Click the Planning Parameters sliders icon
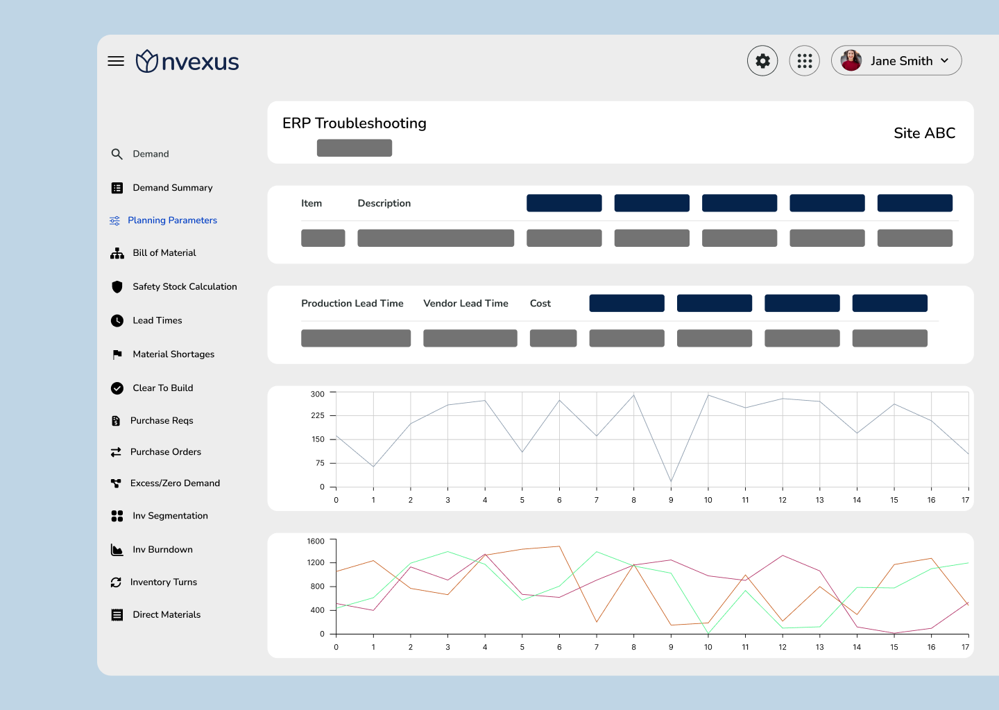Screen dimensions: 999x710 click(114, 220)
